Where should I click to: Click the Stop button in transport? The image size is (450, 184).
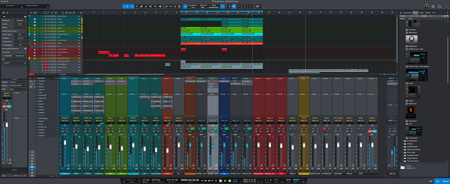220,181
